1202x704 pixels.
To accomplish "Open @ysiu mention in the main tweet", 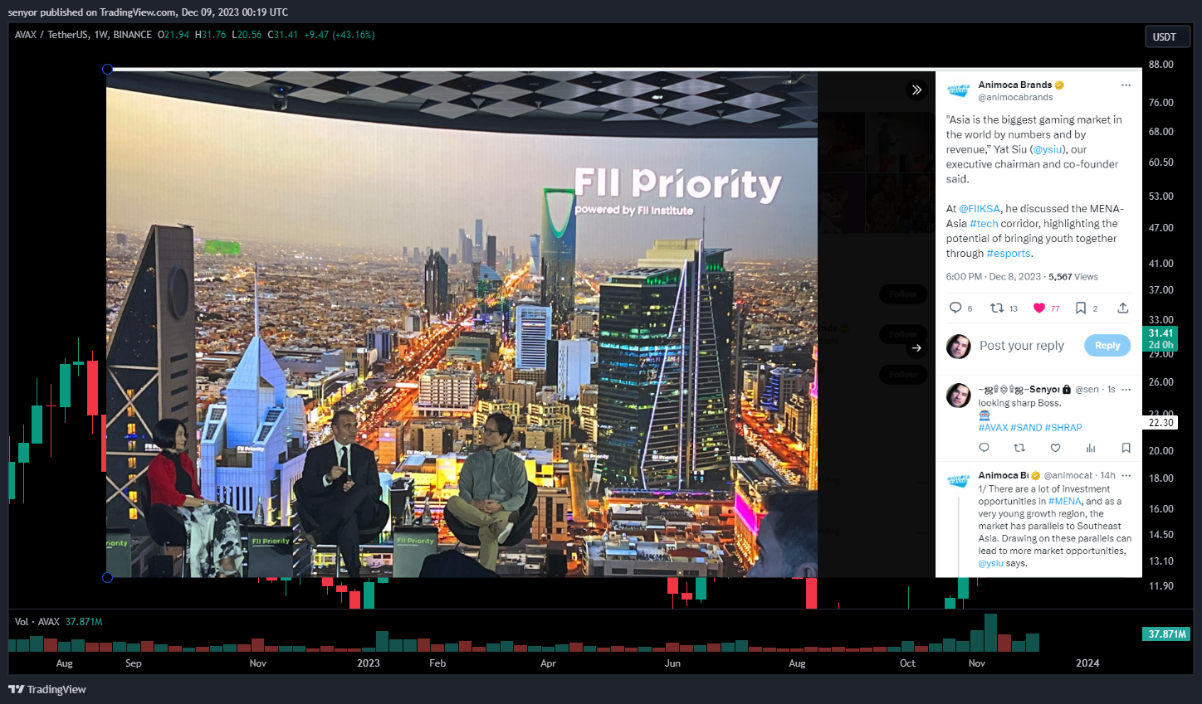I will (1048, 149).
